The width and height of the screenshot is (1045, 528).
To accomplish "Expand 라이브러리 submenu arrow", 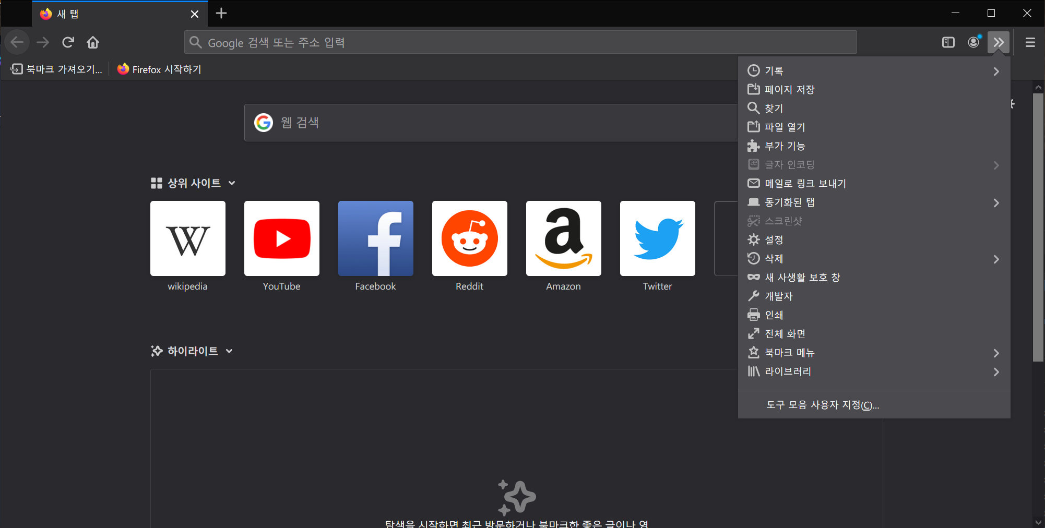I will click(996, 372).
